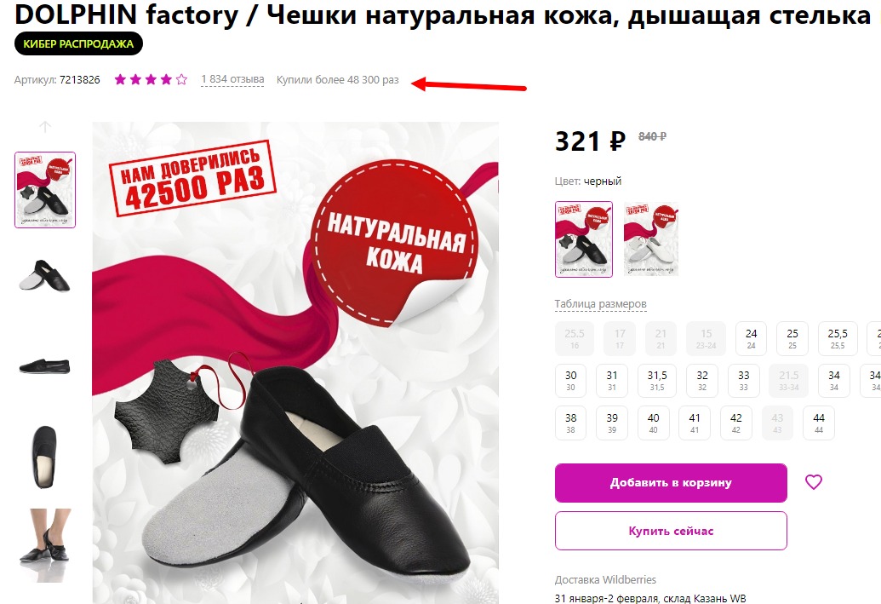View thumbnail of two shoes with sole
This screenshot has width=881, height=604.
click(45, 276)
